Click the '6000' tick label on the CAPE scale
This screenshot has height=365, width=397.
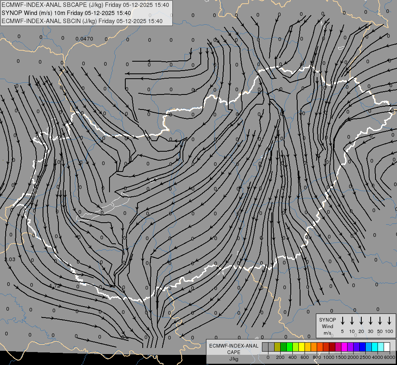(x=390, y=357)
